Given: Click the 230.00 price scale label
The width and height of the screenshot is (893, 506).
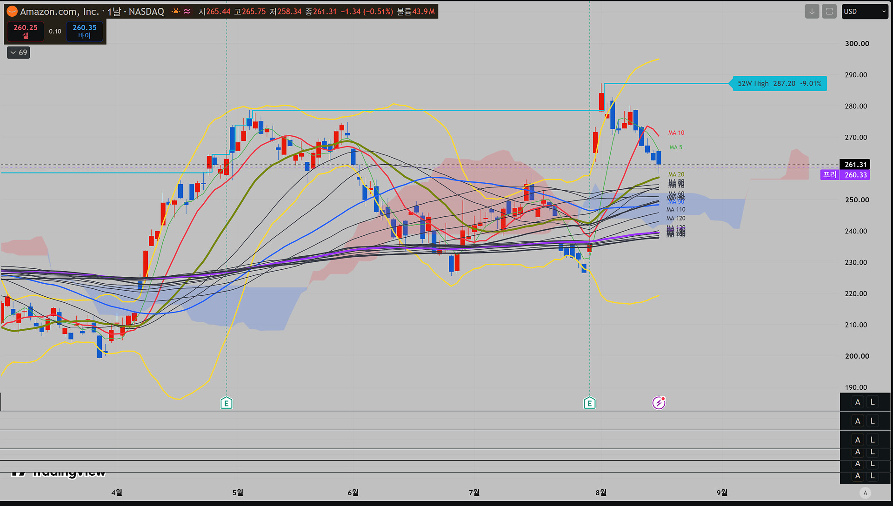Looking at the screenshot, I should 856,262.
